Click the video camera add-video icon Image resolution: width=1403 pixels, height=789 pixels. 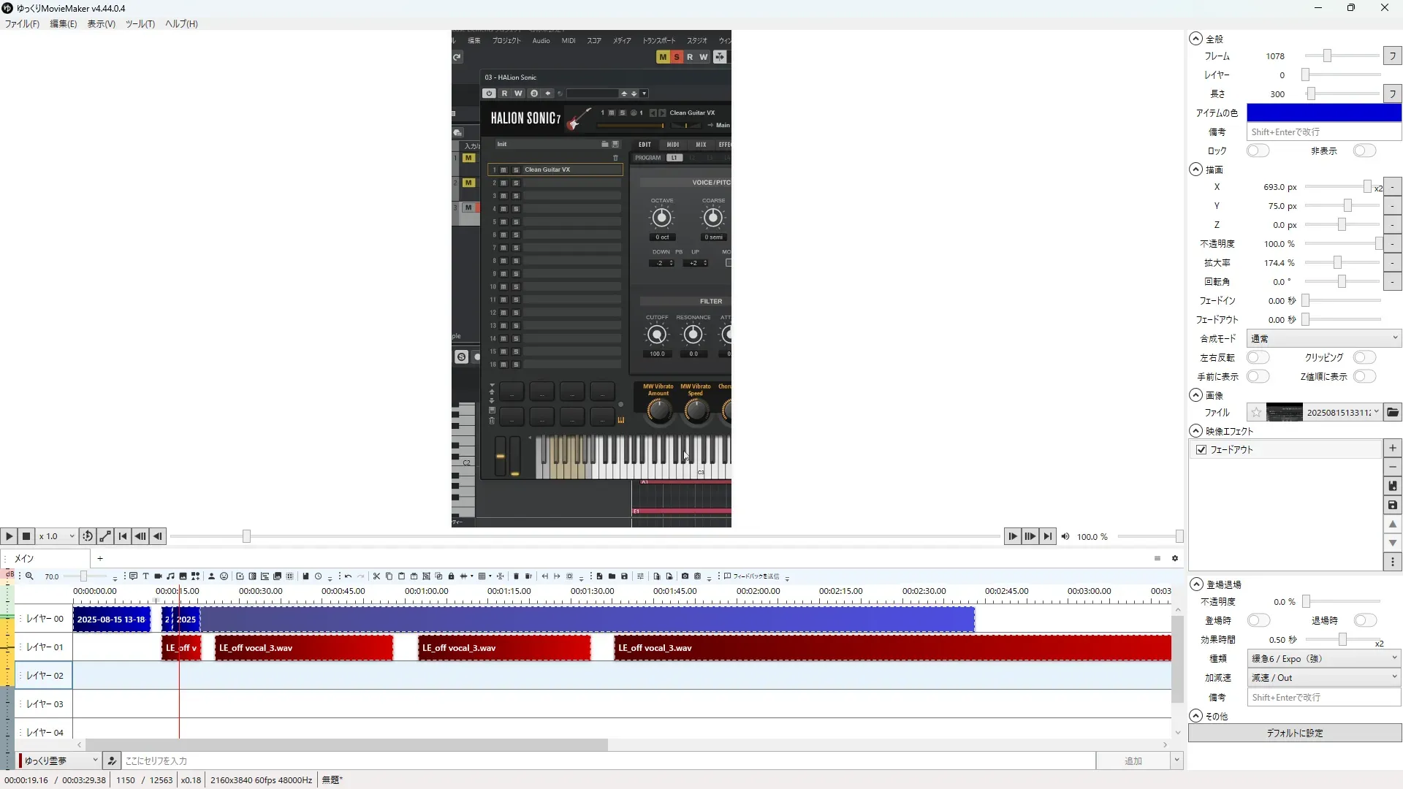tap(158, 576)
